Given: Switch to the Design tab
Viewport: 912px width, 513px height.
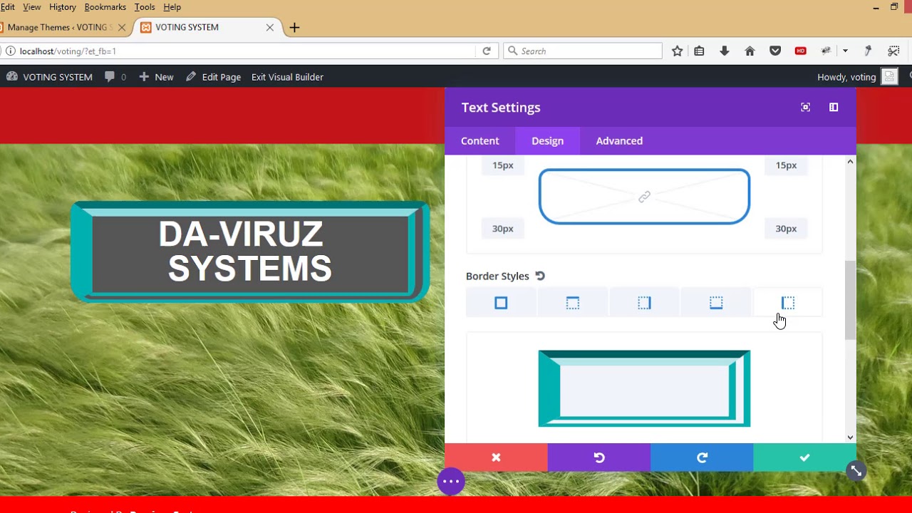Looking at the screenshot, I should [547, 140].
